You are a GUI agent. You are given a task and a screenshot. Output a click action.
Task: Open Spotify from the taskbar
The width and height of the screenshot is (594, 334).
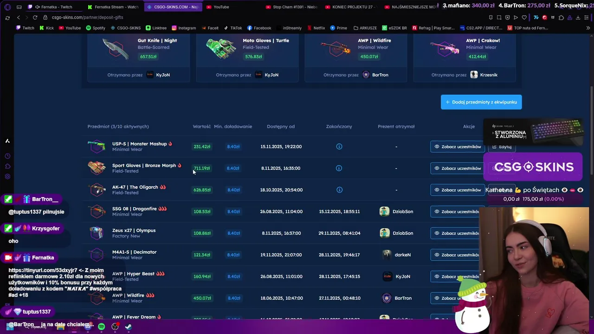pyautogui.click(x=102, y=327)
